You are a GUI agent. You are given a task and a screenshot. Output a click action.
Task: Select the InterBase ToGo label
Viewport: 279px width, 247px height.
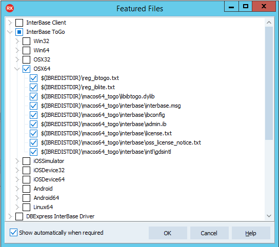[x=46, y=32]
